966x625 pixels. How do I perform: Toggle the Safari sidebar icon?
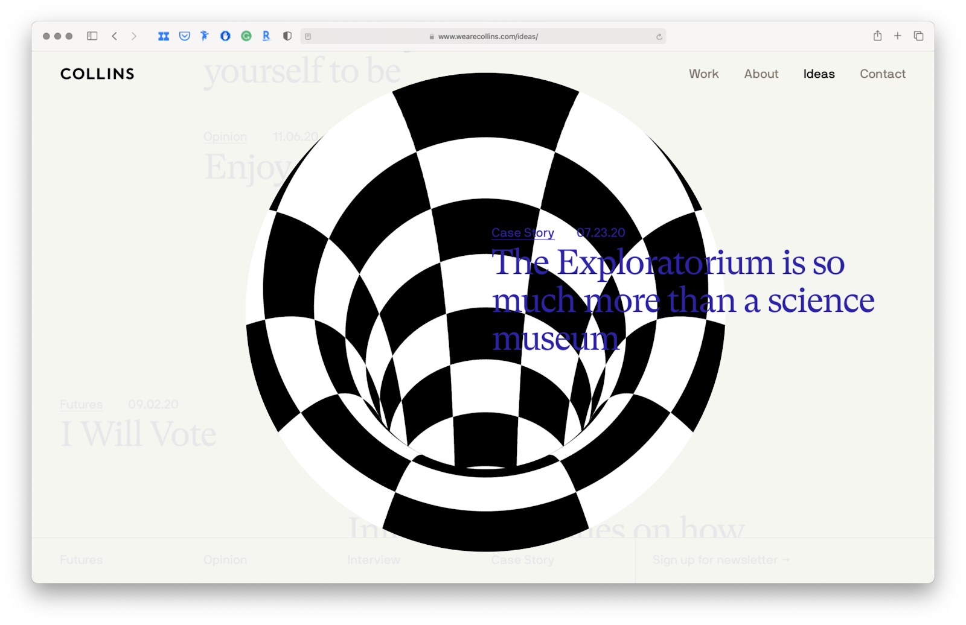[x=92, y=36]
